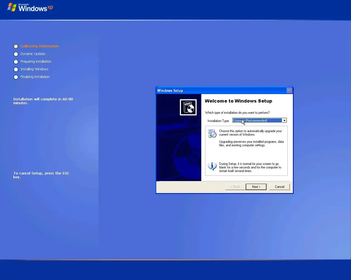Click 'Which type of installation' question text
Screen dimensions: 351x280
pos(237,113)
